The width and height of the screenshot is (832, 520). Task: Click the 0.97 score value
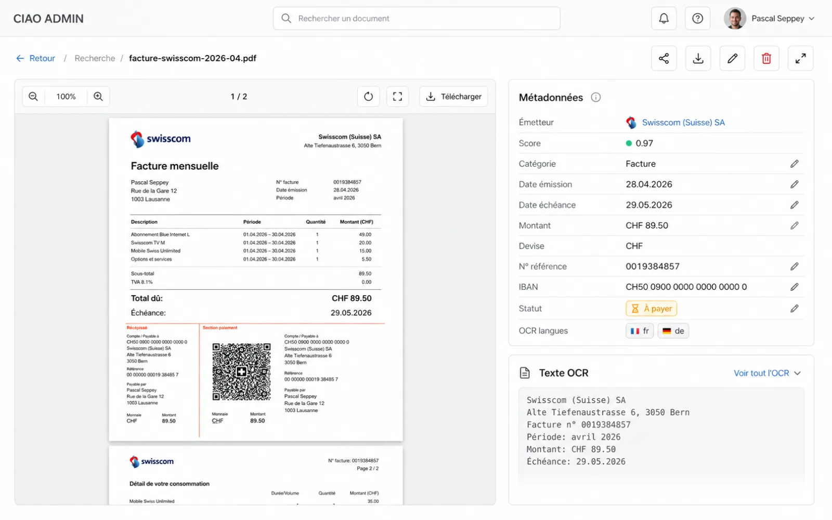(644, 143)
